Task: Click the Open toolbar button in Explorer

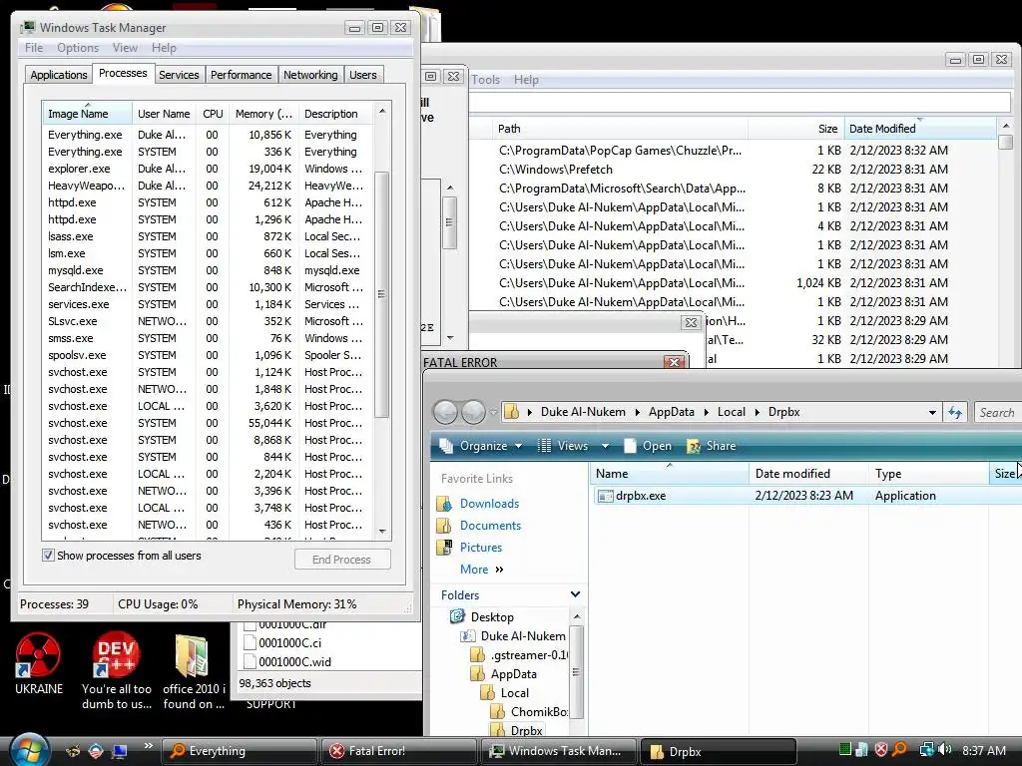Action: point(647,446)
